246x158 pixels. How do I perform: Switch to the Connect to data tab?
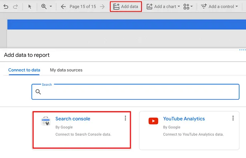[x=24, y=70]
